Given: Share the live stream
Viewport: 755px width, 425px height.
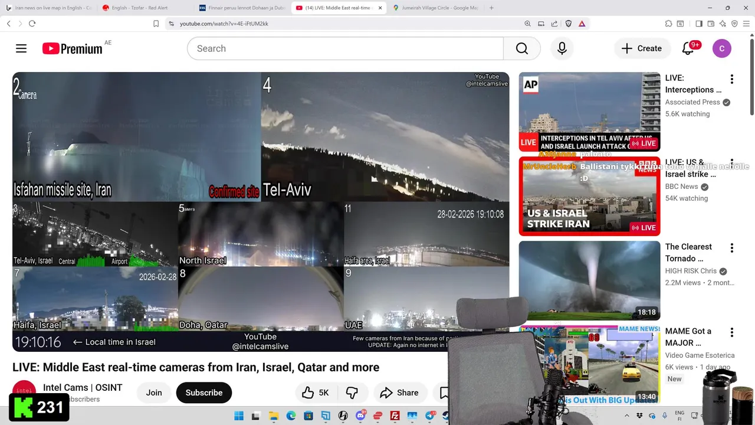Looking at the screenshot, I should click(x=399, y=393).
